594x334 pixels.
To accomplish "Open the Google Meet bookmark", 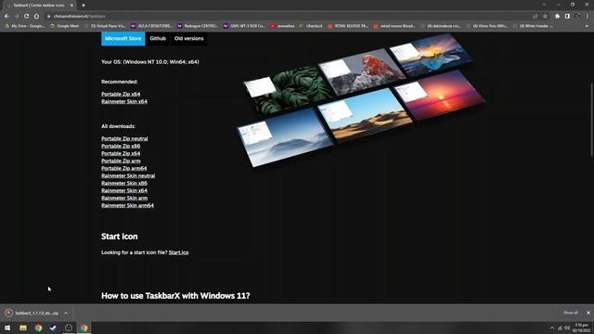I will pos(65,26).
